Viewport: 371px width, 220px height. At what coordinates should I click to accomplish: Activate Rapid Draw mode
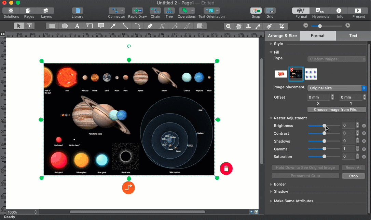coord(137,11)
